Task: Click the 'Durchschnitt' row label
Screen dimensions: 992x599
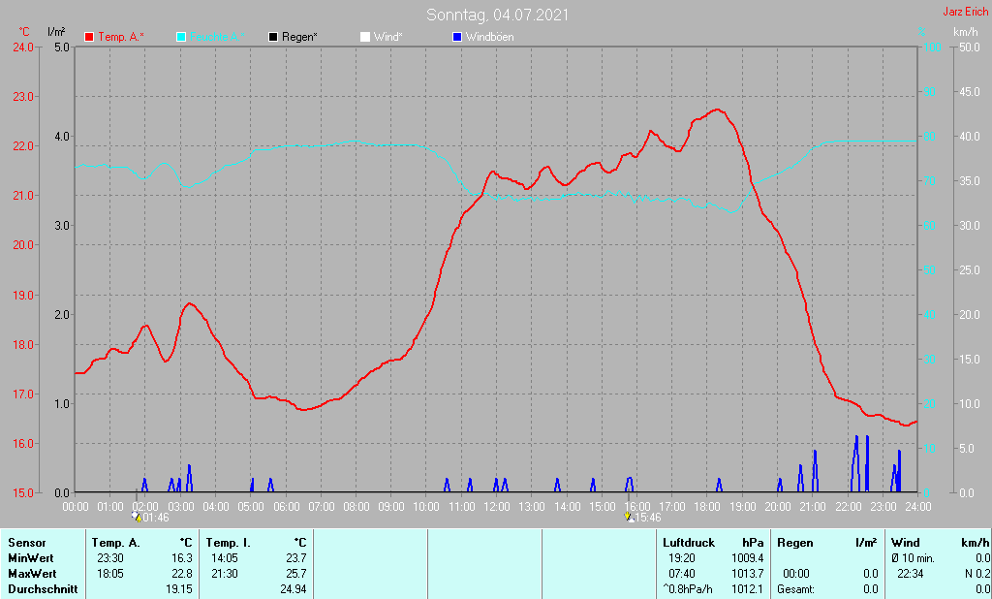Action: (x=43, y=589)
